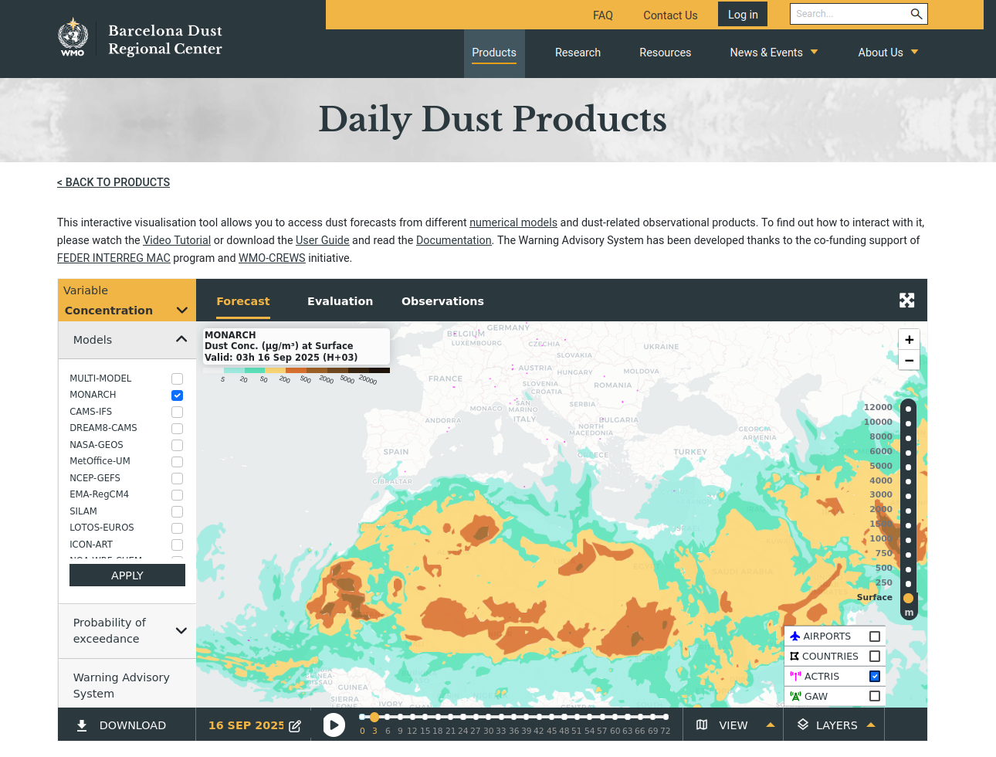Enable the AIRPORTS layer checkbox
The width and height of the screenshot is (996, 757).
875,636
